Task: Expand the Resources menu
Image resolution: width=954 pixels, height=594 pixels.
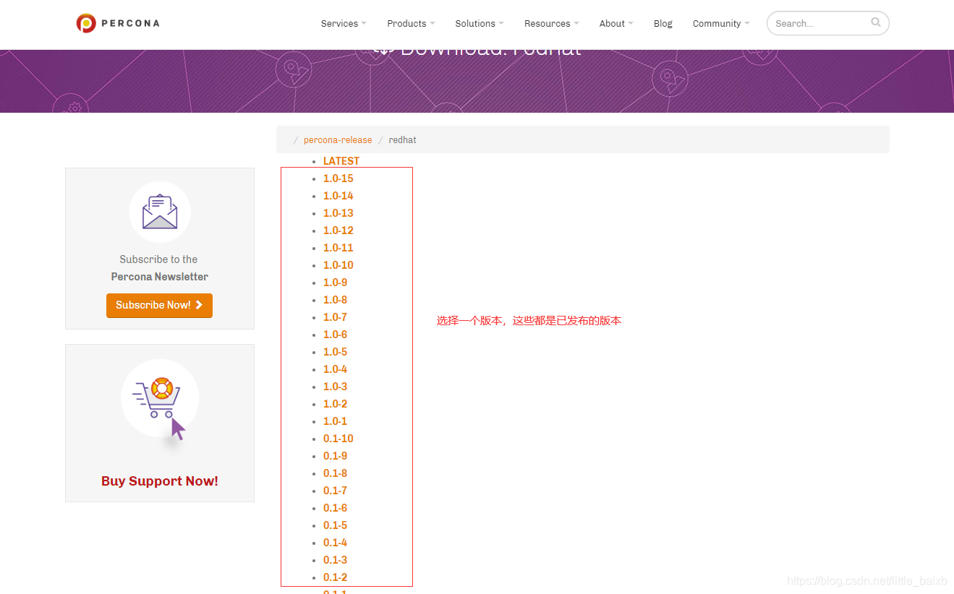Action: 552,23
